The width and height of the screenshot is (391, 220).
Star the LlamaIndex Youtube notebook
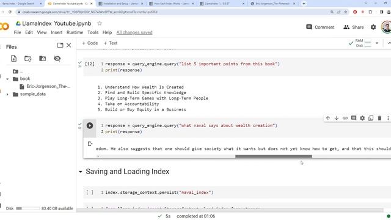(100, 23)
